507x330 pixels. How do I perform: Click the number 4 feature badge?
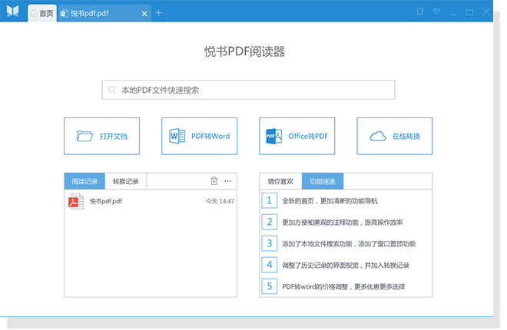point(270,265)
